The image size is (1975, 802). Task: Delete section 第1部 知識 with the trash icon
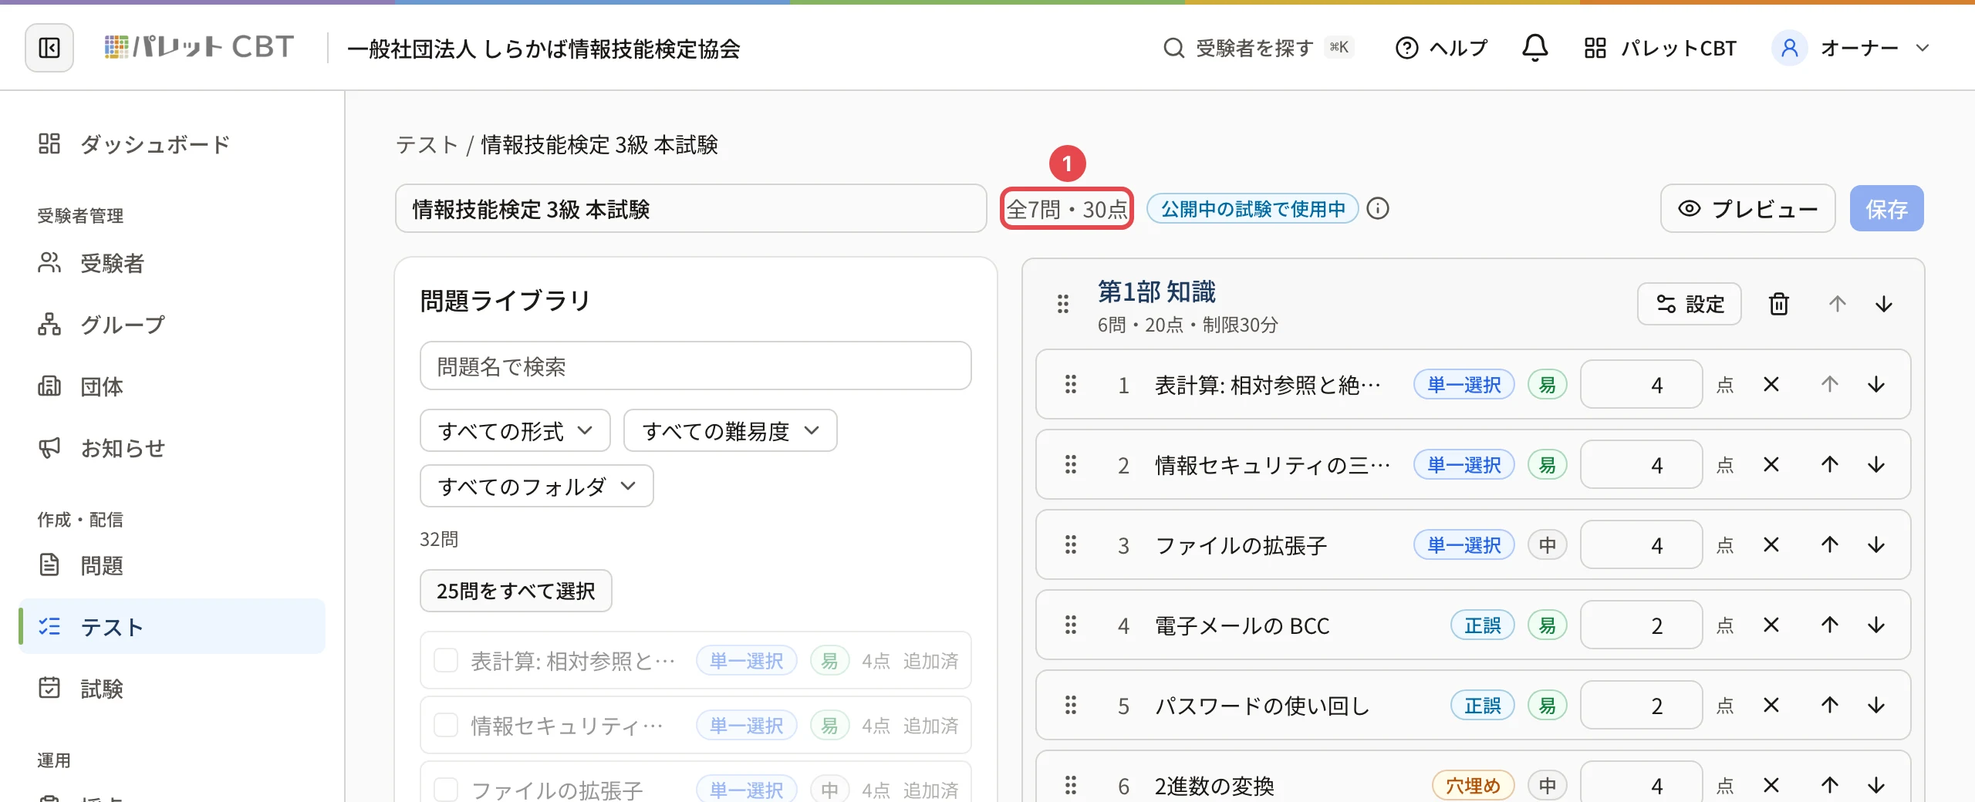coord(1778,304)
